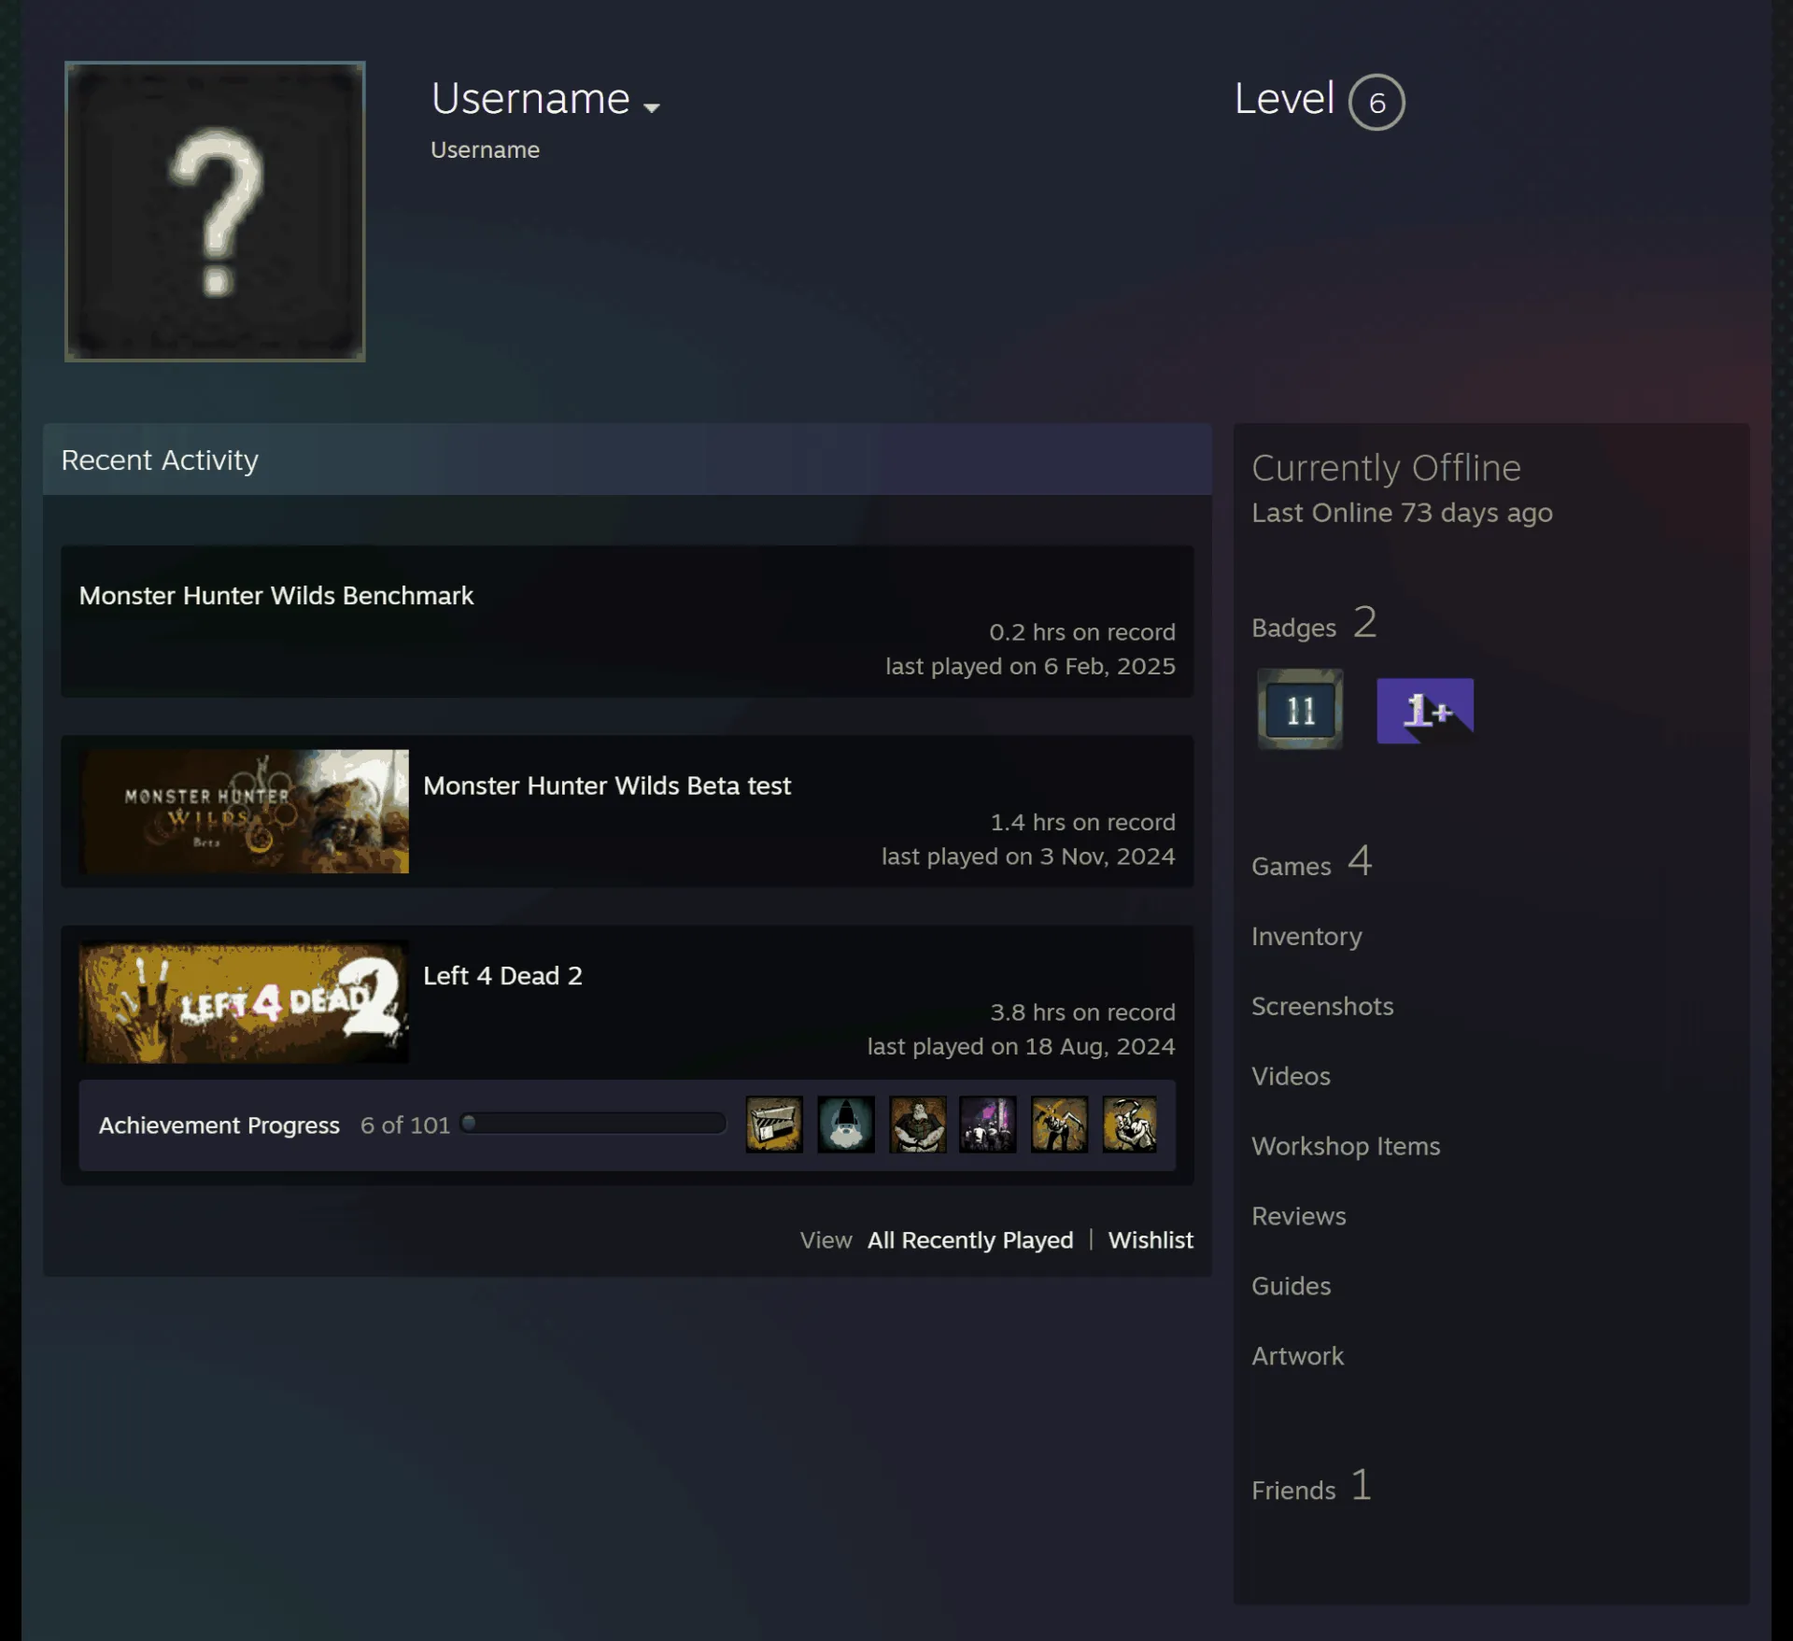Click the question mark profile avatar
This screenshot has width=1793, height=1641.
click(215, 211)
